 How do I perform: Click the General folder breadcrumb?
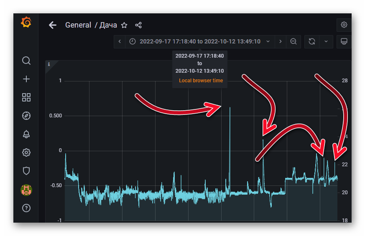tap(78, 25)
